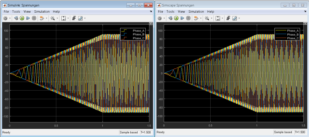Screen dimensions: 309x137
Task: Open Configuration Properties gear in Simulink Spannungen window
Action: pos(5,18)
